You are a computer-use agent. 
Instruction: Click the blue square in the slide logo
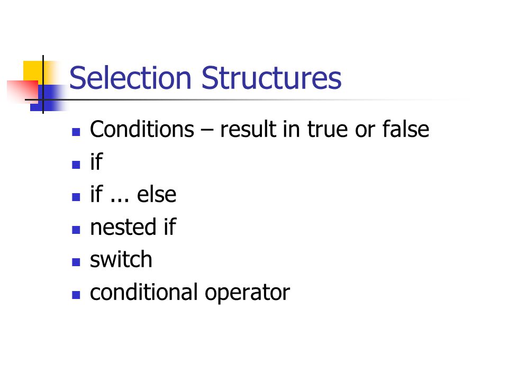(x=49, y=98)
